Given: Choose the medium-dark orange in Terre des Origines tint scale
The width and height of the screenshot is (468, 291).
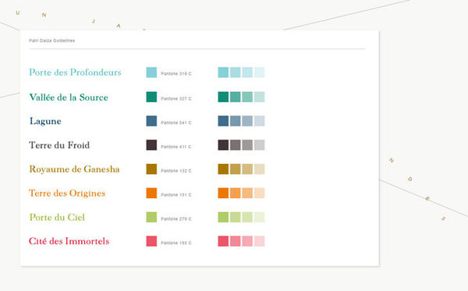Looking at the screenshot, I should (x=236, y=193).
